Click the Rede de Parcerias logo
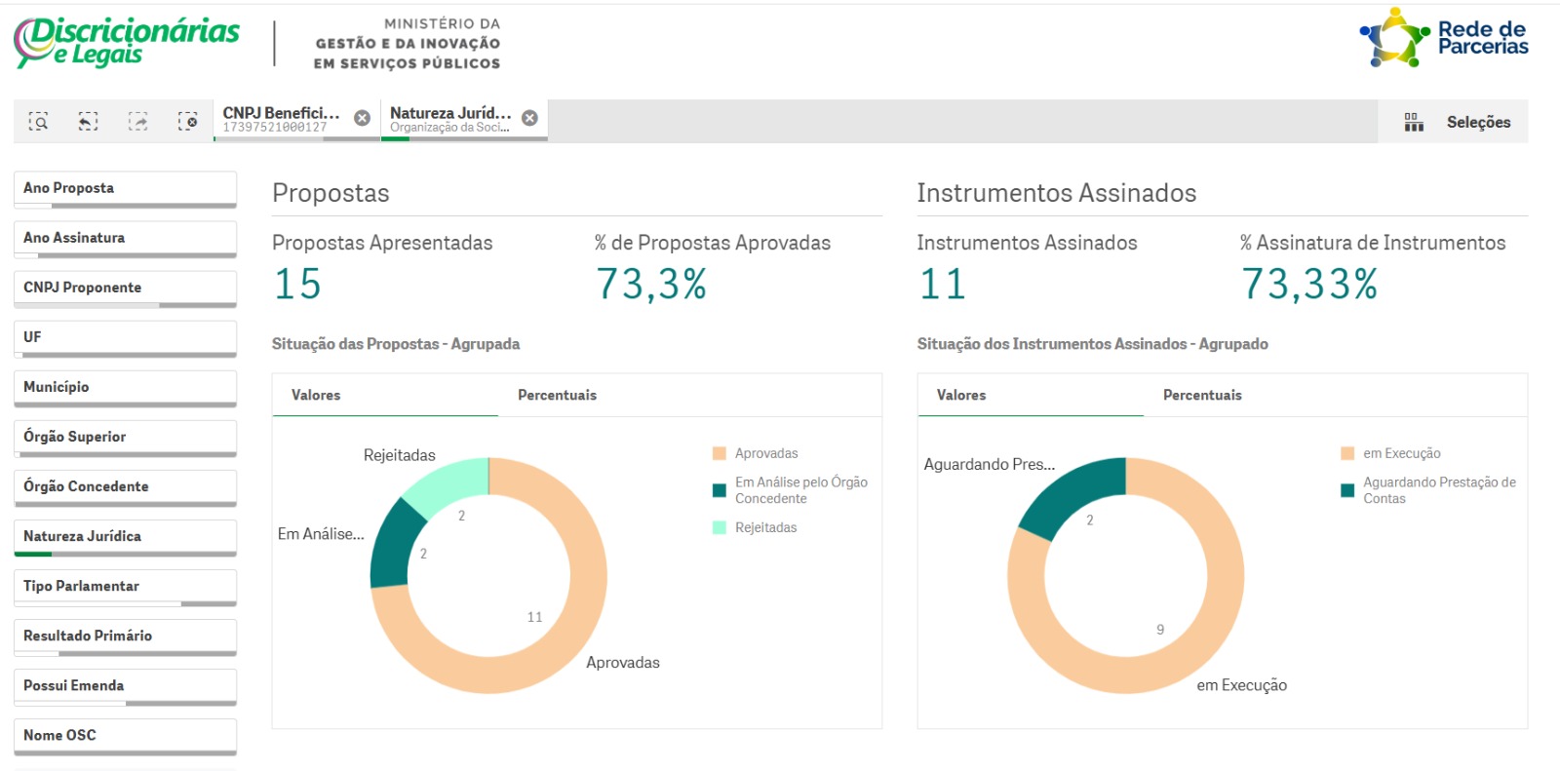 pos(1444,39)
